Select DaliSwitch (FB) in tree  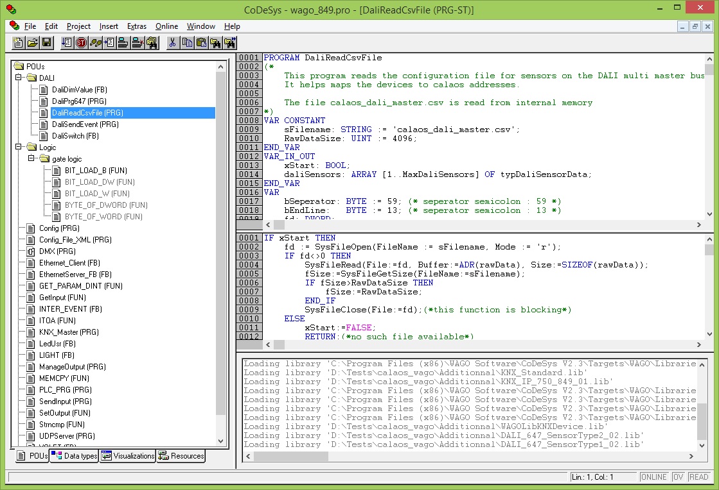(75, 136)
